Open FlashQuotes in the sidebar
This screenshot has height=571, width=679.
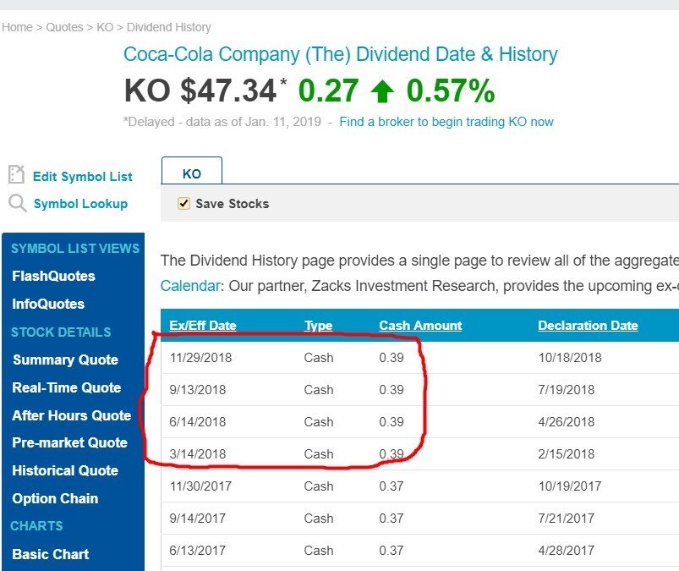coord(54,276)
